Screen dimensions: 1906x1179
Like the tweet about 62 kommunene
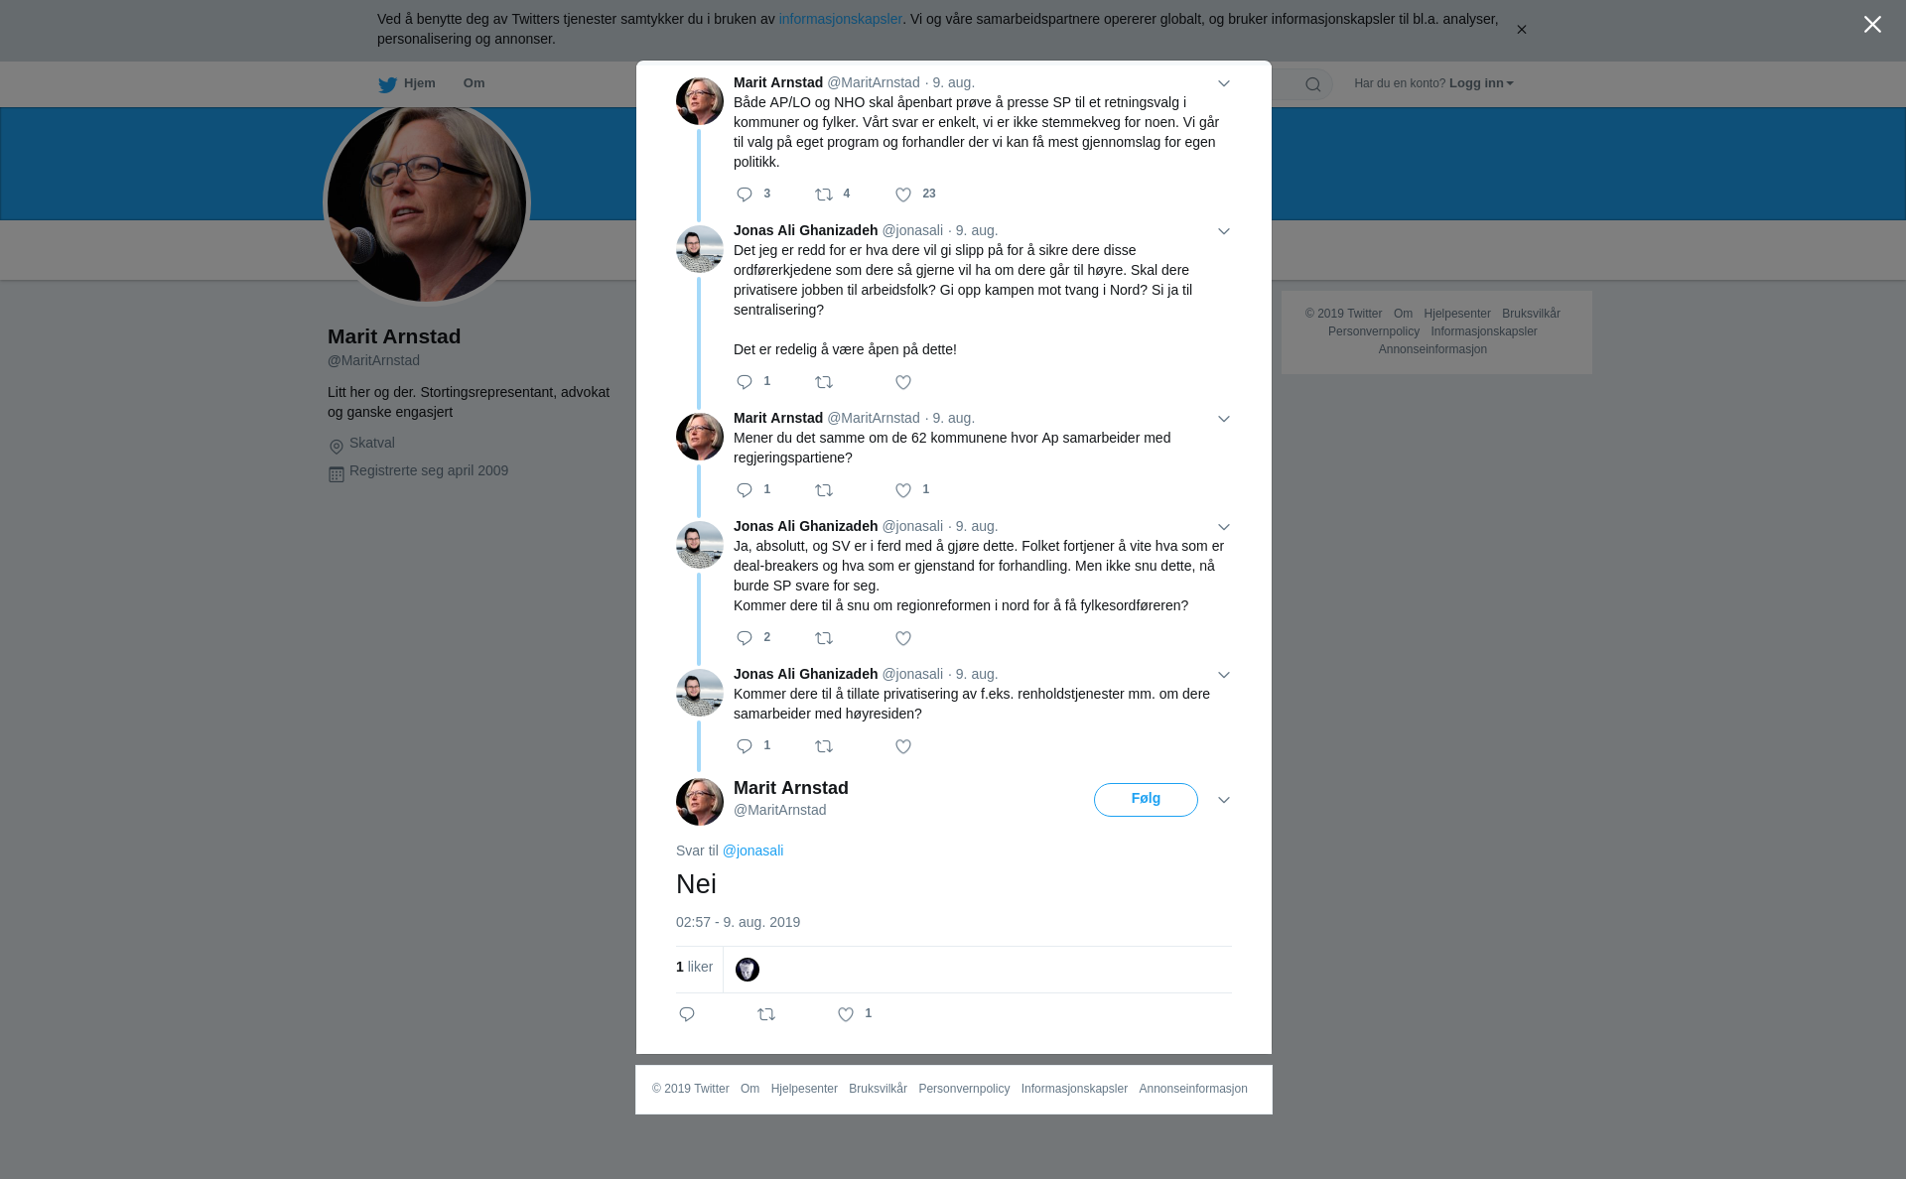point(903,490)
